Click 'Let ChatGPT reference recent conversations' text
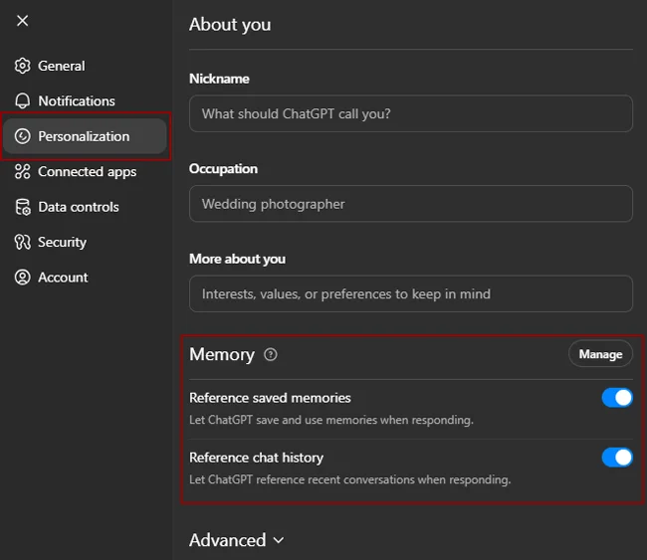647x560 pixels. [350, 480]
